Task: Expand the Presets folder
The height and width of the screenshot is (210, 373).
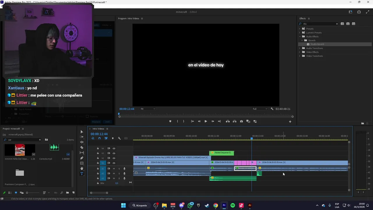Action: click(300, 29)
